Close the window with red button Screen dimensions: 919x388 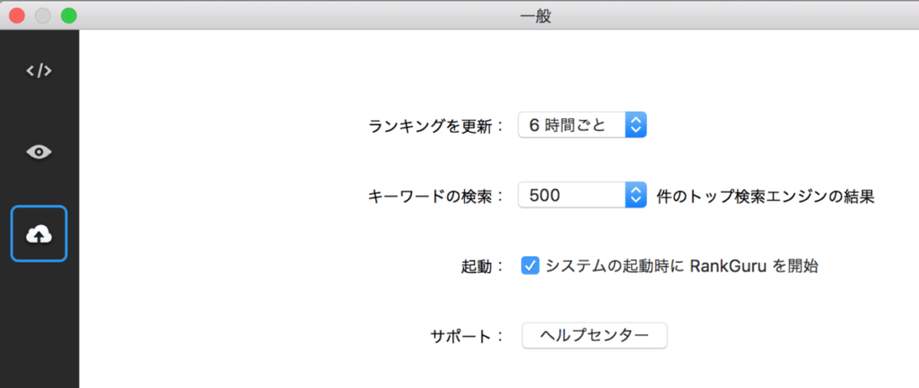coord(17,15)
